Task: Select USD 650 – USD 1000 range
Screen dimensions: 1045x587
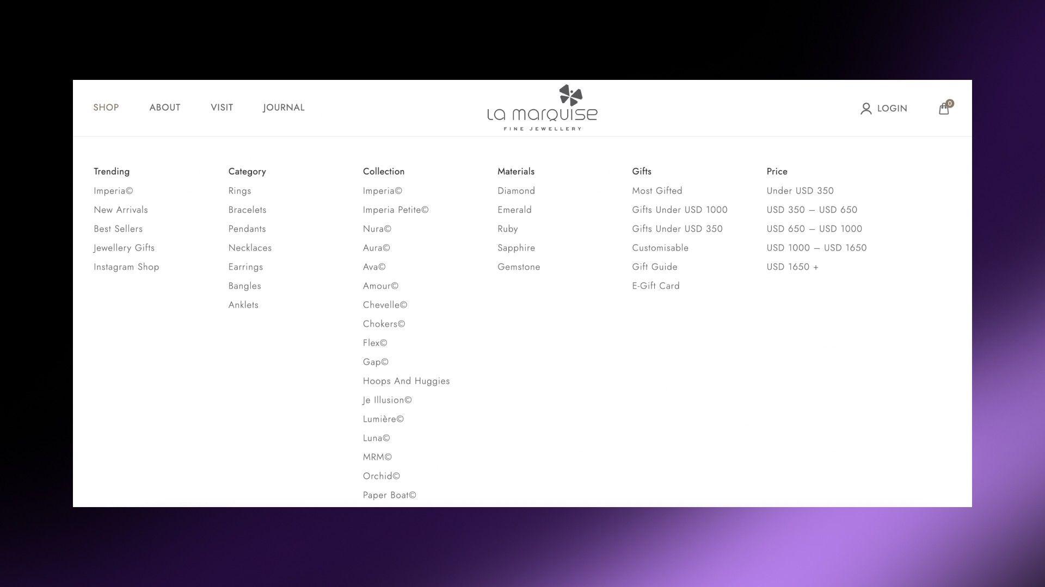Action: coord(814,229)
